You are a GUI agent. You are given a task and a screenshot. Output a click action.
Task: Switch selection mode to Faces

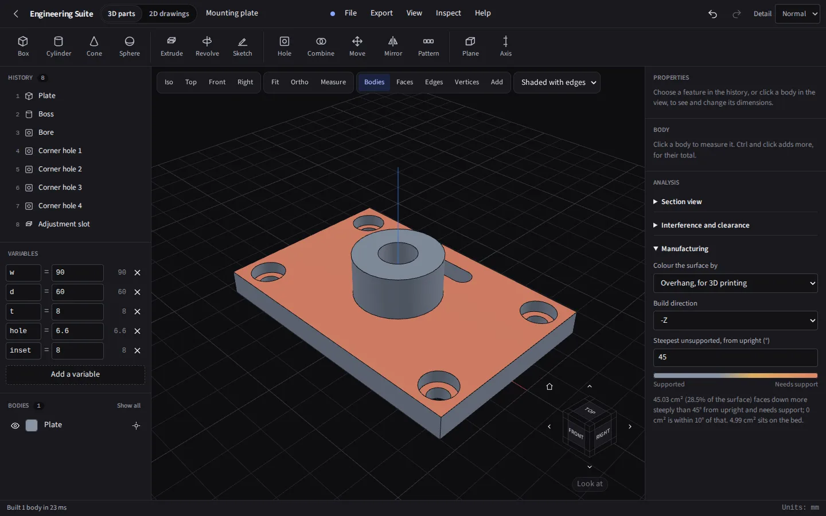pos(404,82)
